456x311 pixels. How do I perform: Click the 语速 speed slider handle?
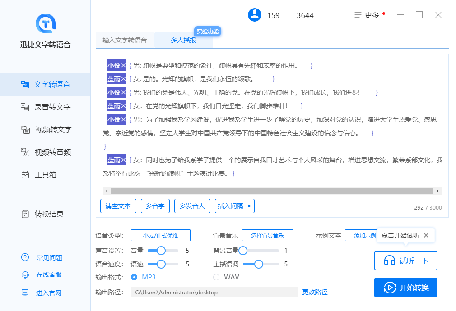[x=161, y=264]
